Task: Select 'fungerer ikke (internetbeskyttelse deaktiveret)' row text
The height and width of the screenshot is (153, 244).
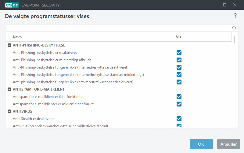Action: 70,67
